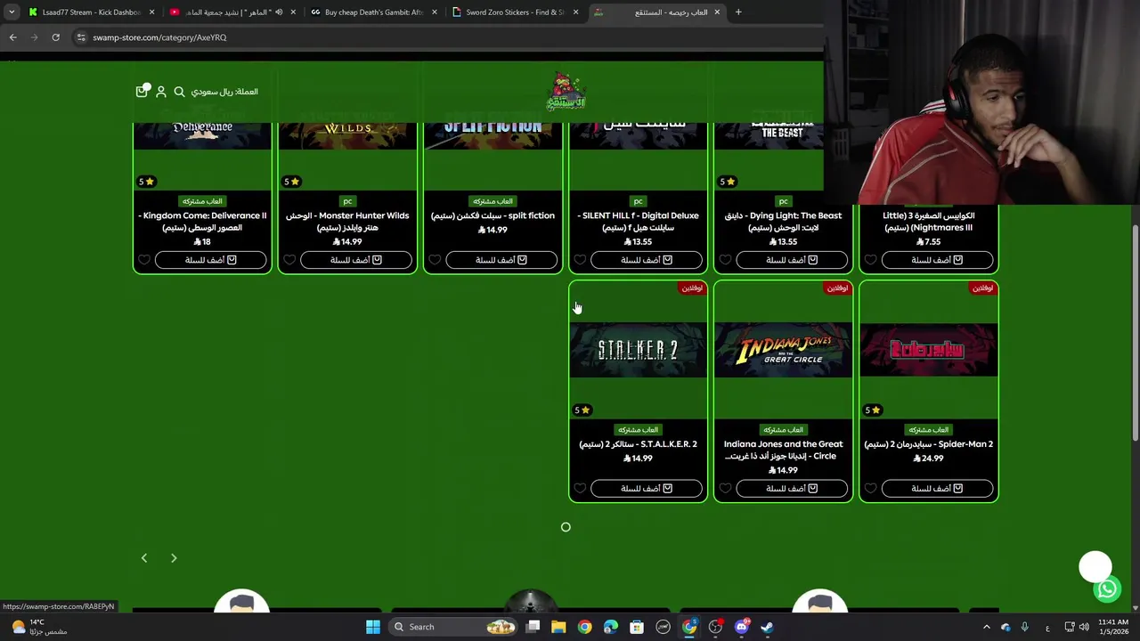Open the browser tab search dropdown
The image size is (1140, 641).
(x=11, y=12)
